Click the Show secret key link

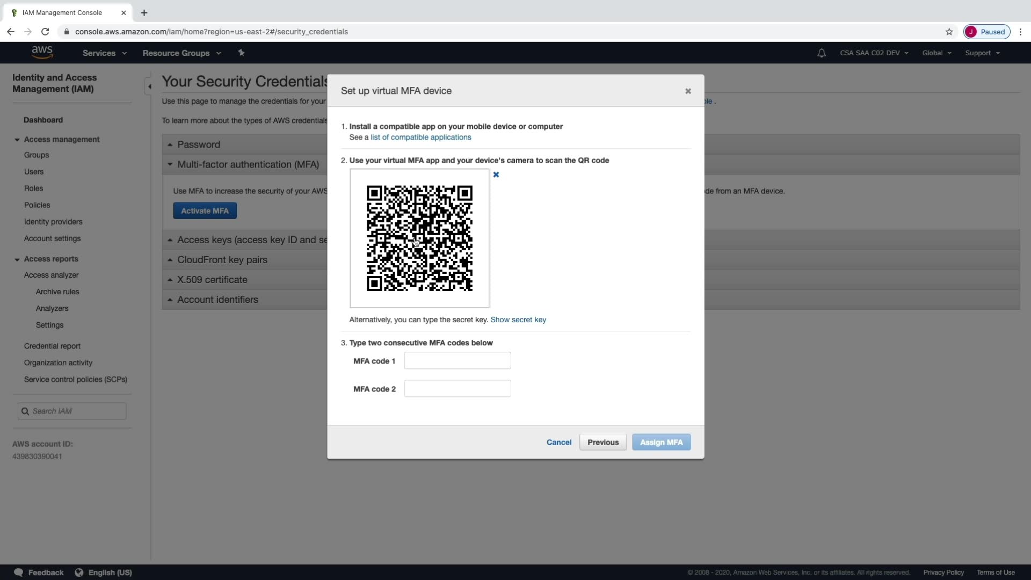(518, 320)
